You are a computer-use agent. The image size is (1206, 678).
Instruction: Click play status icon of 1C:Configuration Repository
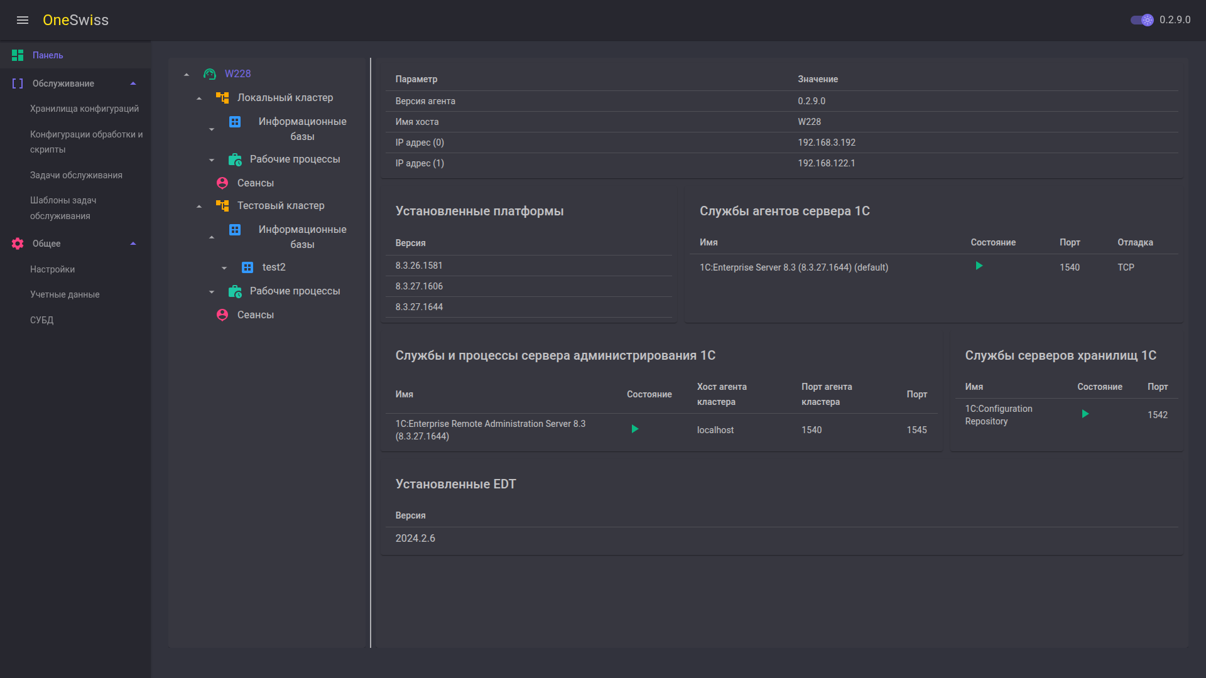[x=1085, y=414]
